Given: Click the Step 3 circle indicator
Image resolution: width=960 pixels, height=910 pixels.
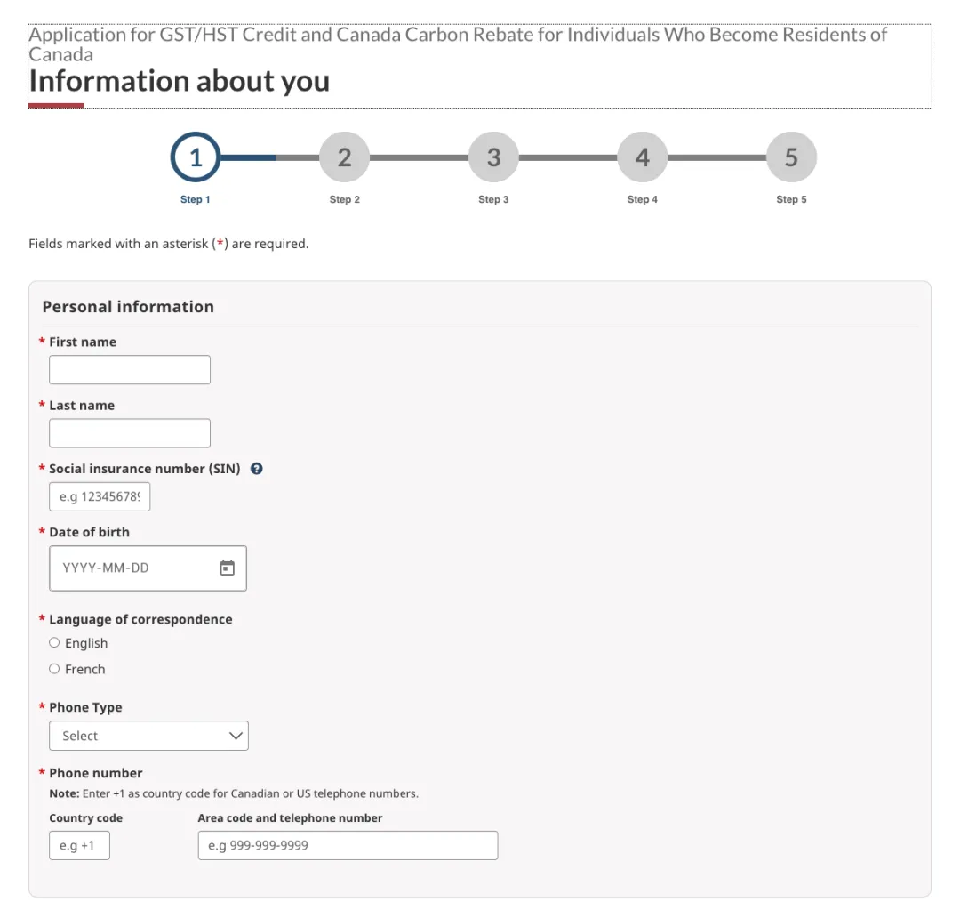Looking at the screenshot, I should point(493,157).
